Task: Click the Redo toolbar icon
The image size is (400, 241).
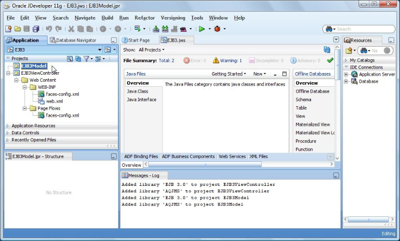Action: point(58,29)
